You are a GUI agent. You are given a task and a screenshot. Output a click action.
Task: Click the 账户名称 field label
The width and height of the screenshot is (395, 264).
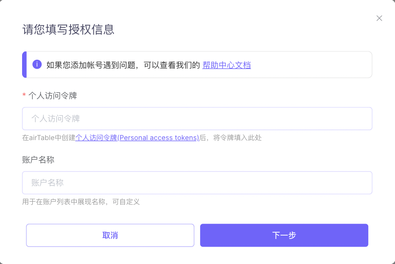tap(38, 160)
